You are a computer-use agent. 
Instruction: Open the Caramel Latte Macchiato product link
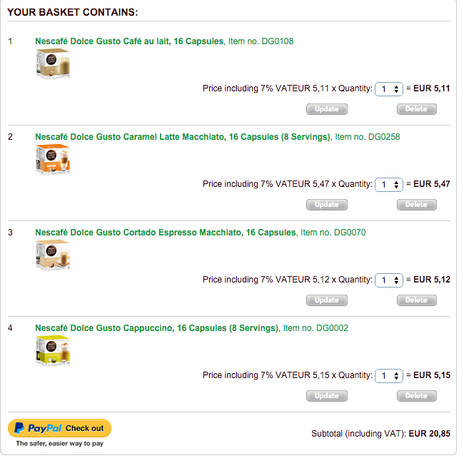(182, 137)
